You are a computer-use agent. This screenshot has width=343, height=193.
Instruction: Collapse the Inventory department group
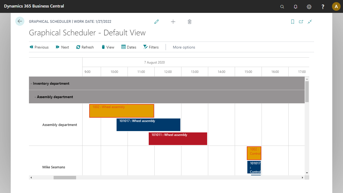(31, 84)
